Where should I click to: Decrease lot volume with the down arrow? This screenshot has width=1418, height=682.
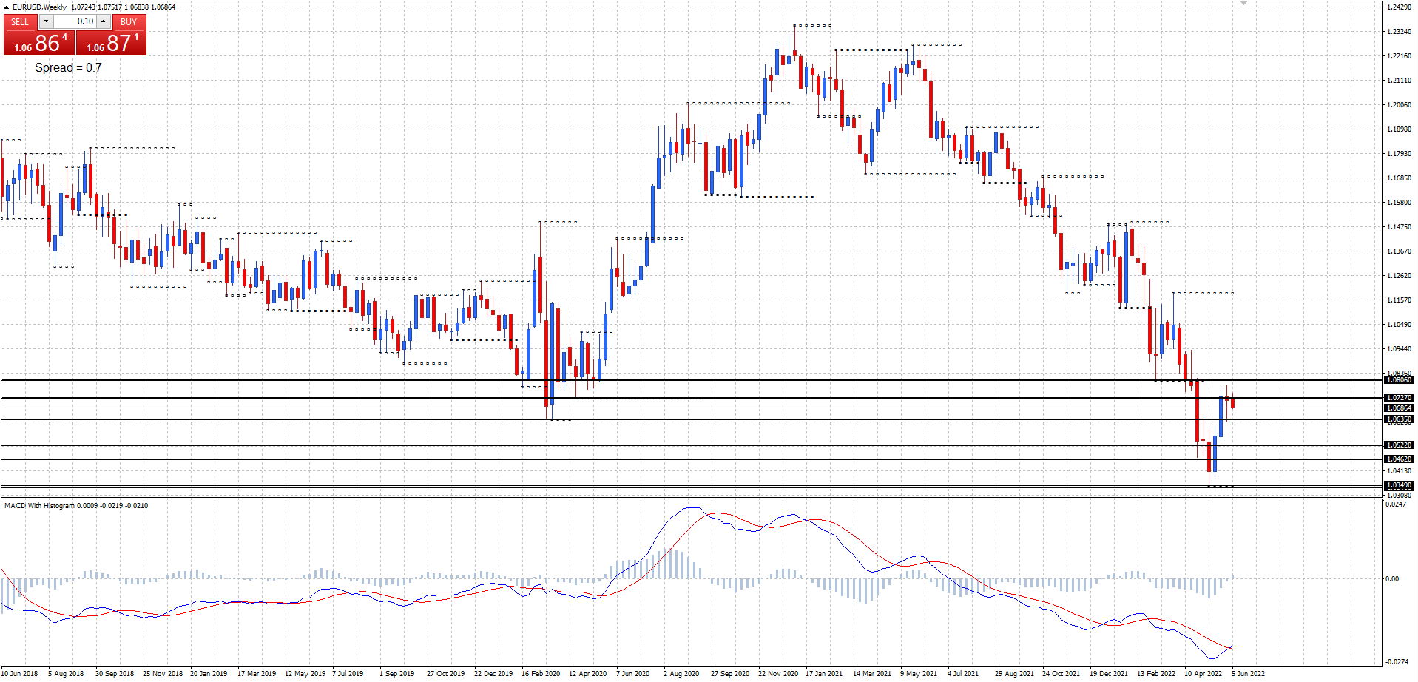pos(46,21)
